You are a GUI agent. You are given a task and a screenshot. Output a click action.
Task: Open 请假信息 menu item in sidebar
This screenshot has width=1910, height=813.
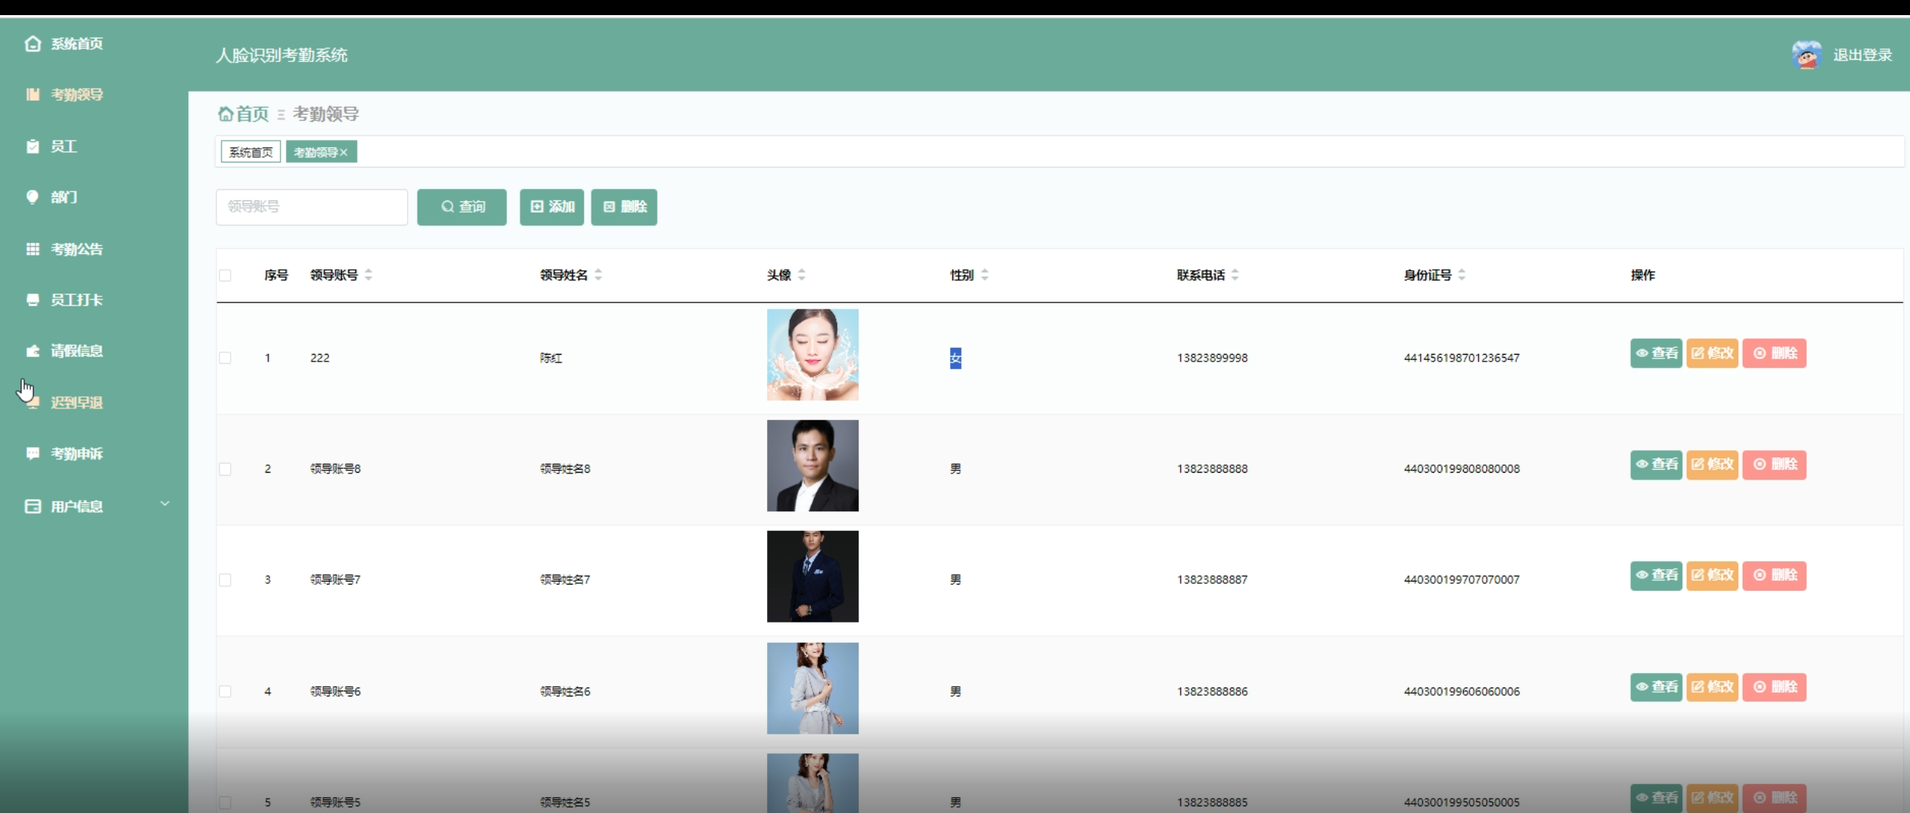pyautogui.click(x=76, y=351)
